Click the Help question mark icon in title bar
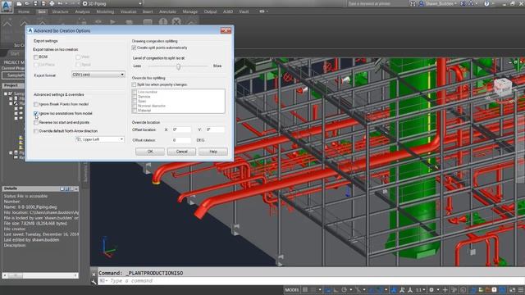 click(486, 3)
